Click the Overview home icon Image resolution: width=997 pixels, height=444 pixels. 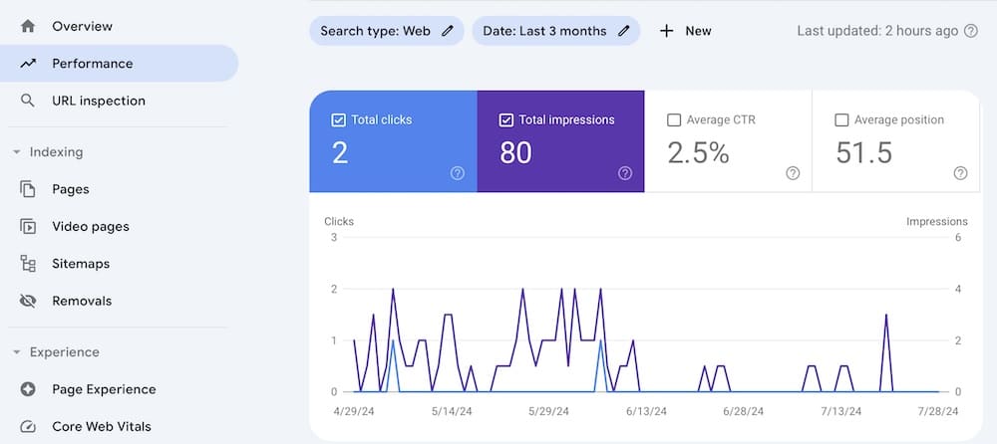pos(28,26)
